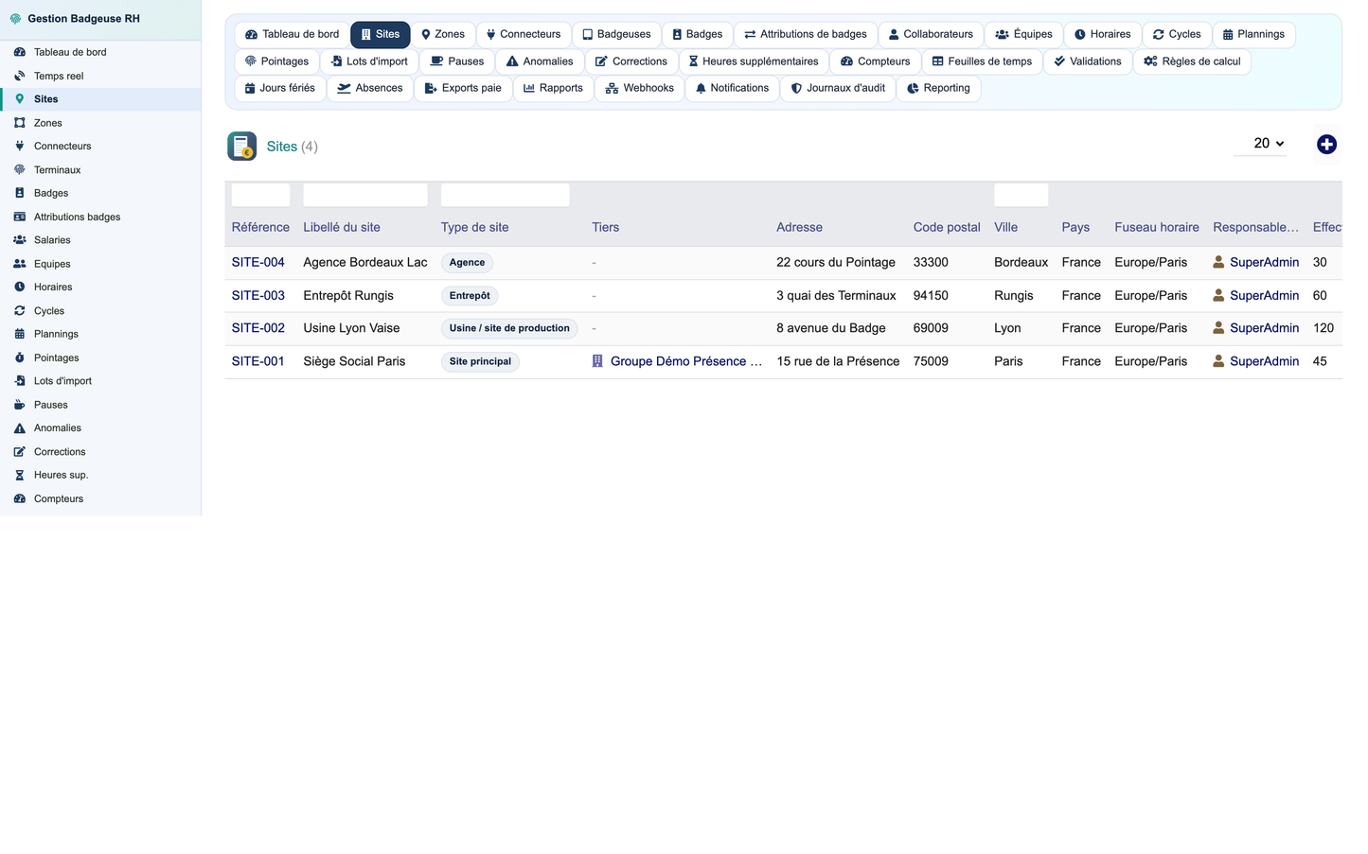Screen dimensions: 1368x854
Task: Open the Webhooks tab
Action: (640, 88)
